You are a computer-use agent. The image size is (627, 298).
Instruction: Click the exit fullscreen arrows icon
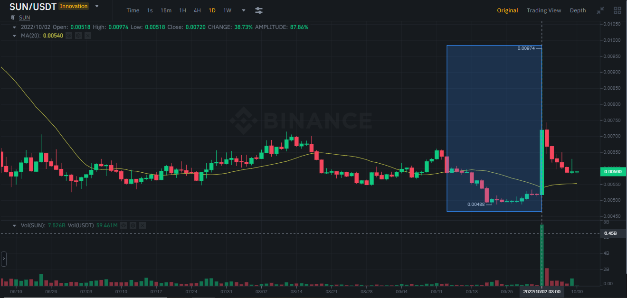600,10
